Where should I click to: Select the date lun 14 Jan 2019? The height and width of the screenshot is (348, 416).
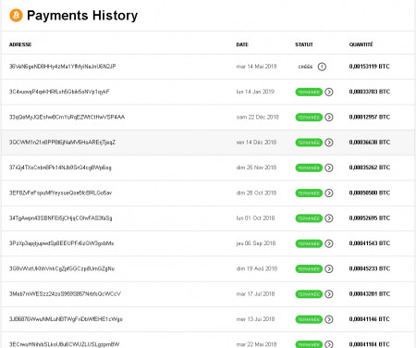(x=255, y=92)
